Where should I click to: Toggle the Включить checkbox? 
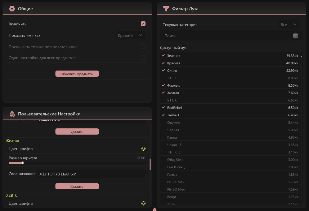point(143,24)
